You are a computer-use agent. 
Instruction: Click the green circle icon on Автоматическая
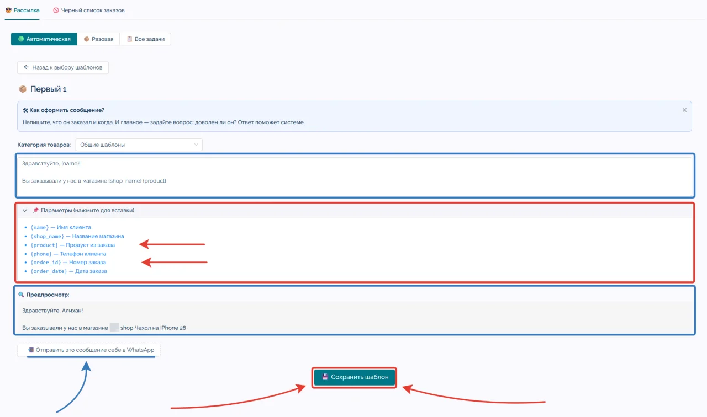tap(21, 39)
